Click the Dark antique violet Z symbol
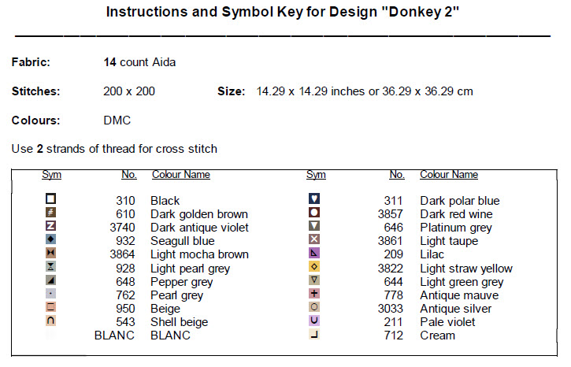The image size is (571, 367). tap(51, 227)
